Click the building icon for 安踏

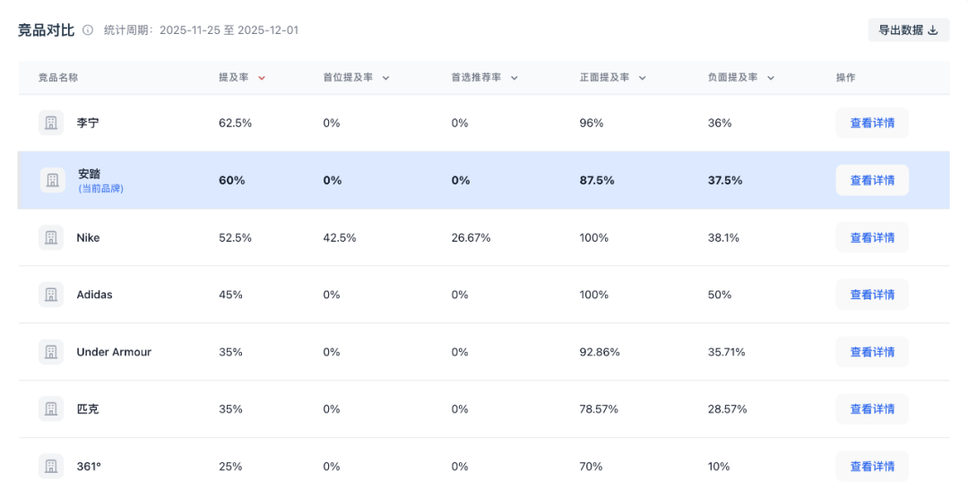[x=53, y=180]
